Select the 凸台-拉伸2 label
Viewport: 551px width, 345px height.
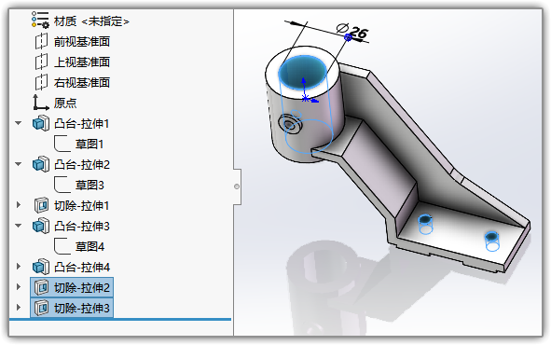[82, 164]
